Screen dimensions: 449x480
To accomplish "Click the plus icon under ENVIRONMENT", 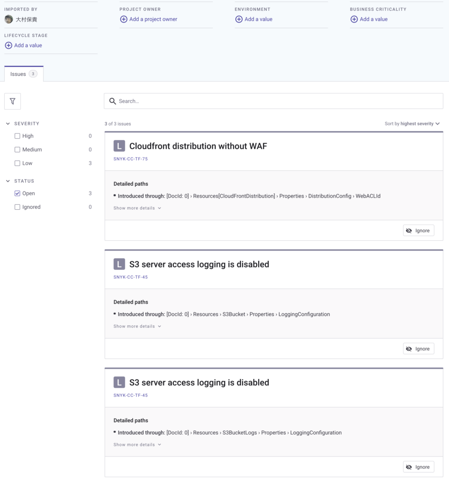I will [239, 19].
